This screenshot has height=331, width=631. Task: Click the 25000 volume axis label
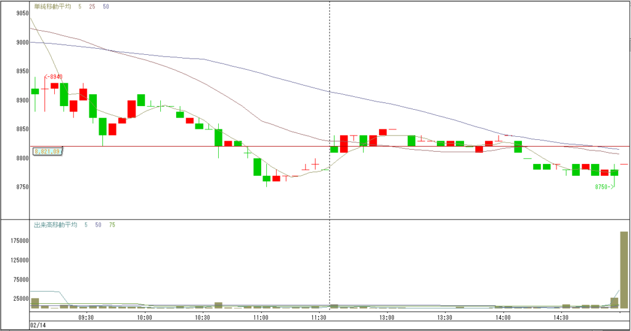21,299
